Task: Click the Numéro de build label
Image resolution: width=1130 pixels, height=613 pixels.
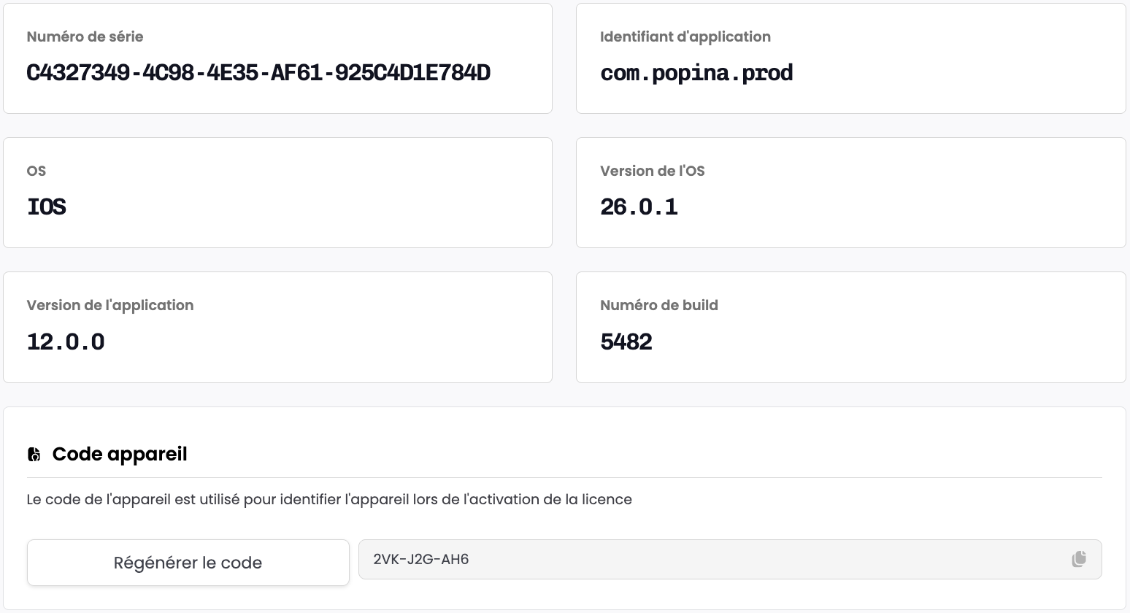Action: pos(658,305)
